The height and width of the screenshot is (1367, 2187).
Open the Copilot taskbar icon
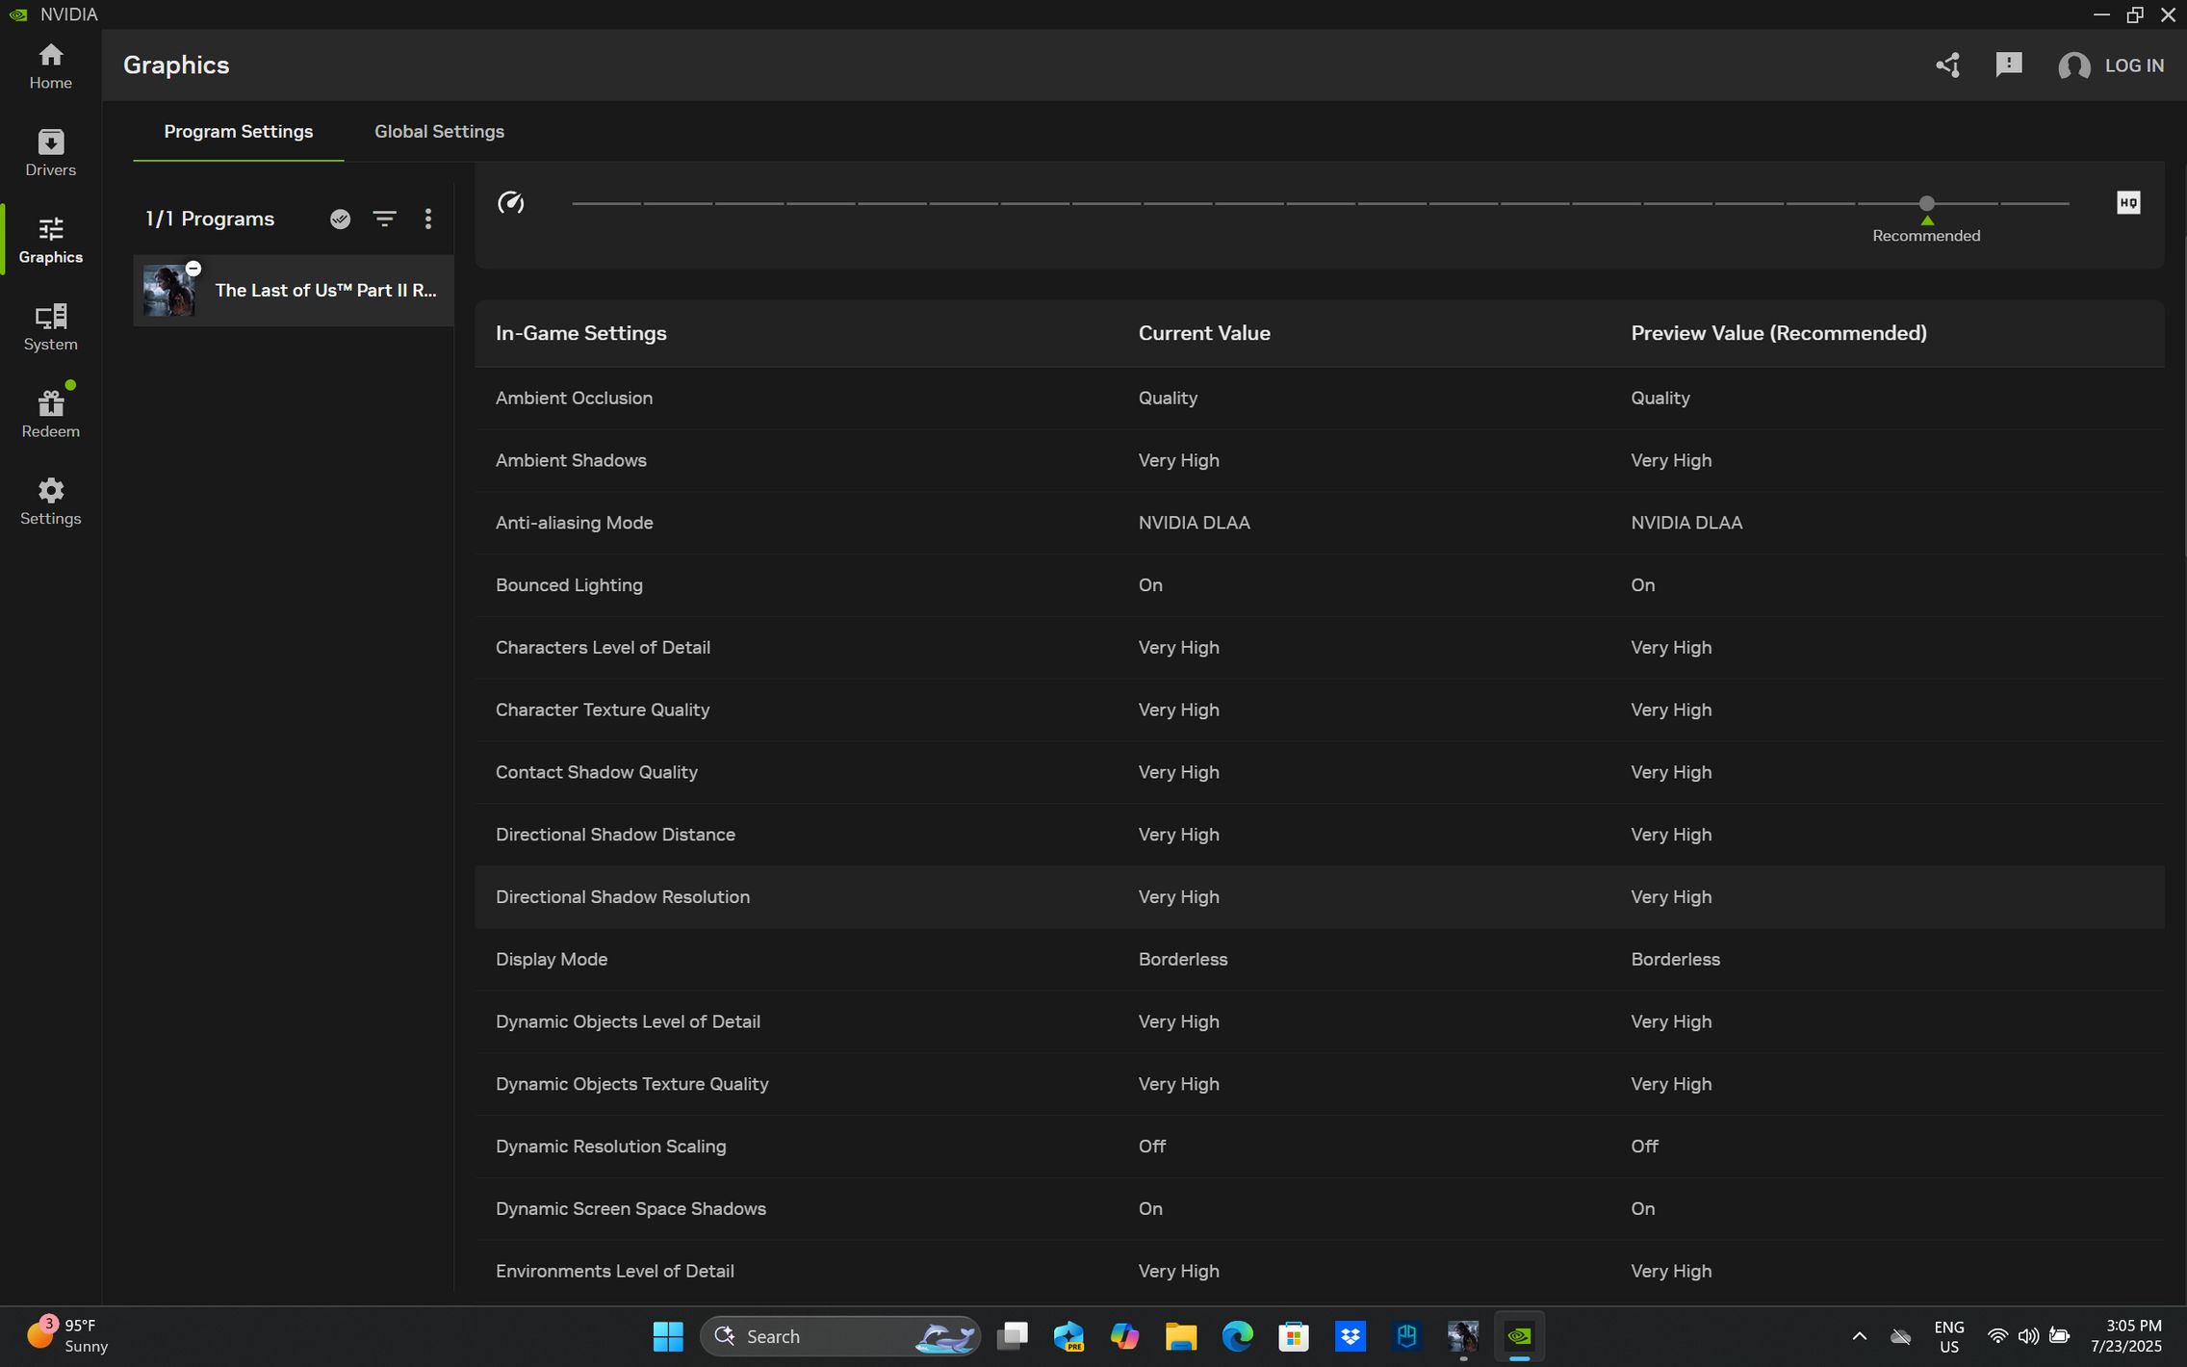pos(1124,1336)
